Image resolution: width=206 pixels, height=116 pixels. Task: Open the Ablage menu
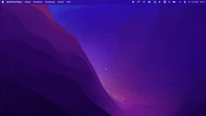click(x=28, y=2)
